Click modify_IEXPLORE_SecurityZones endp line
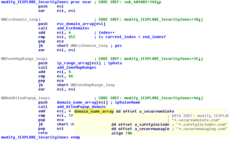The image size is (230, 142). pyautogui.click(x=41, y=137)
